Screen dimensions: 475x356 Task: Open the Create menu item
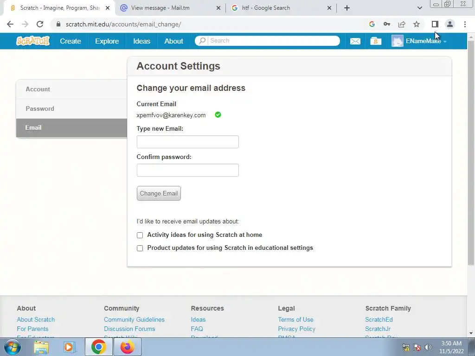click(x=71, y=41)
